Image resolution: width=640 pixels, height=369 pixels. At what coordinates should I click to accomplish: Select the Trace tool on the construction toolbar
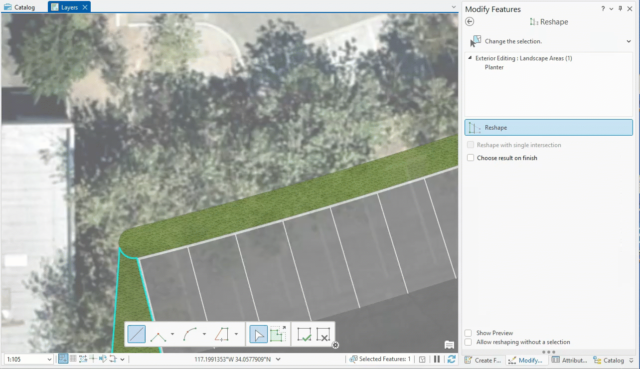pos(222,334)
